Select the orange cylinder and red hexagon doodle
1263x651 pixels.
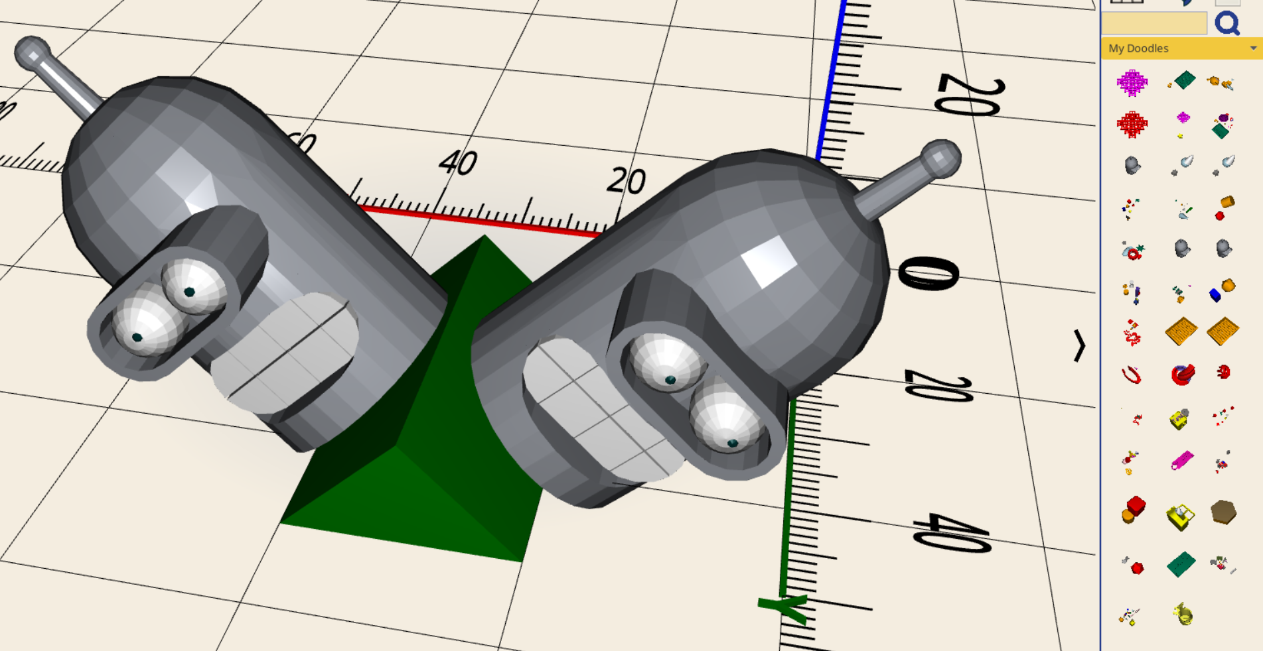click(x=1225, y=207)
